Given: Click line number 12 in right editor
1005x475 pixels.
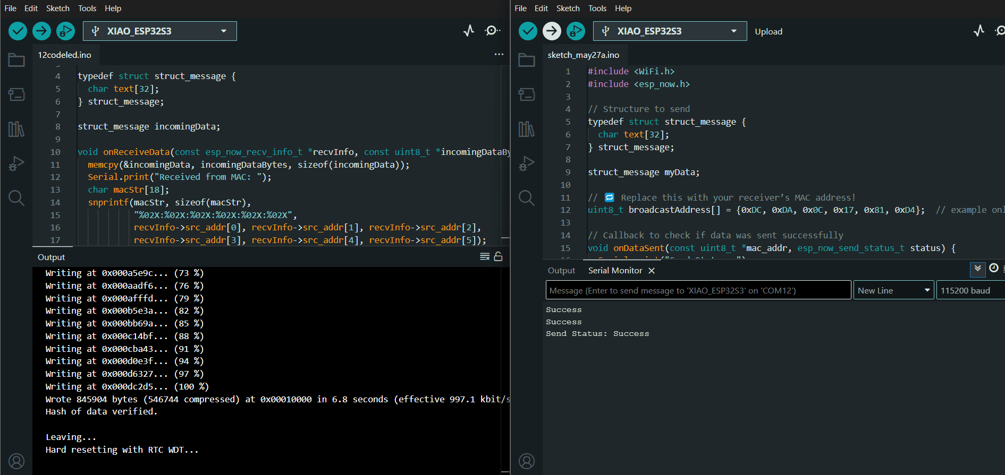Looking at the screenshot, I should point(565,210).
